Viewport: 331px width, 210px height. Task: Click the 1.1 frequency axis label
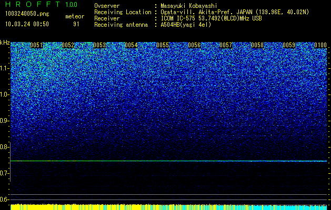coord(4,68)
